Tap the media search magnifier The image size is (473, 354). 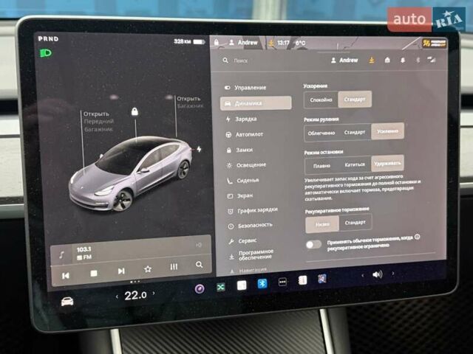(199, 265)
